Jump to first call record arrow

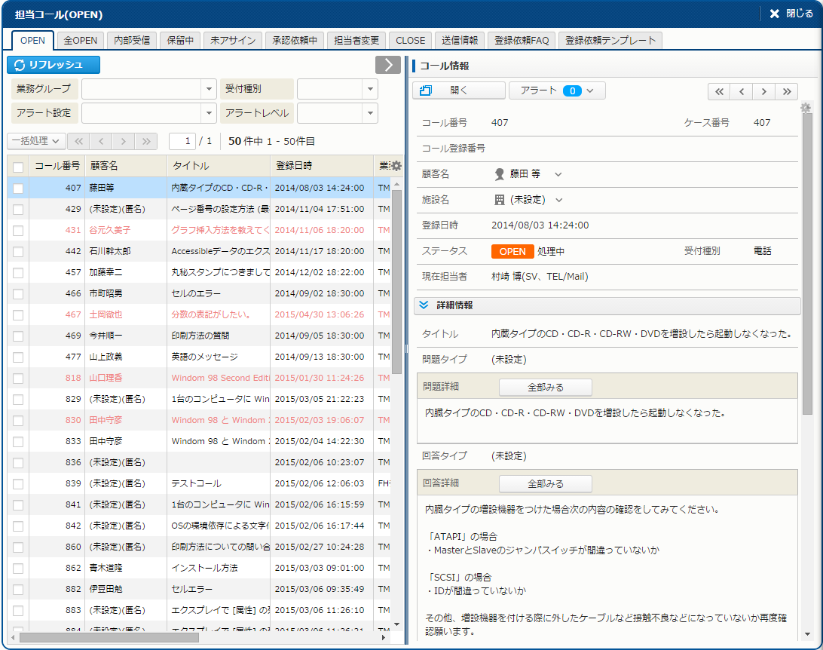tap(719, 91)
